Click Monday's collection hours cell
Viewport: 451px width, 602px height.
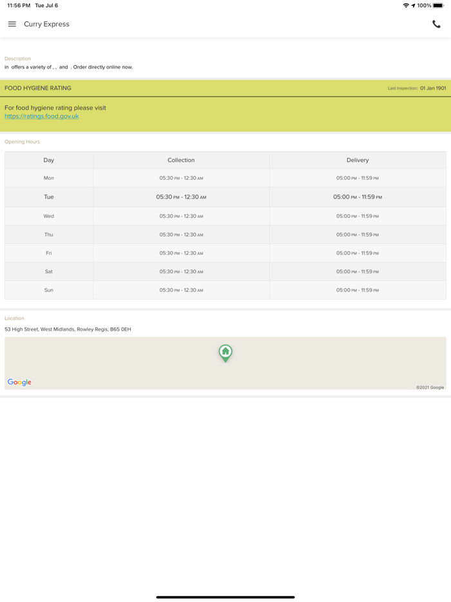181,178
